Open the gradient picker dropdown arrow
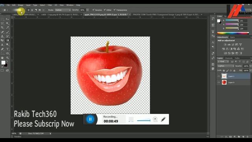 tap(22, 10)
